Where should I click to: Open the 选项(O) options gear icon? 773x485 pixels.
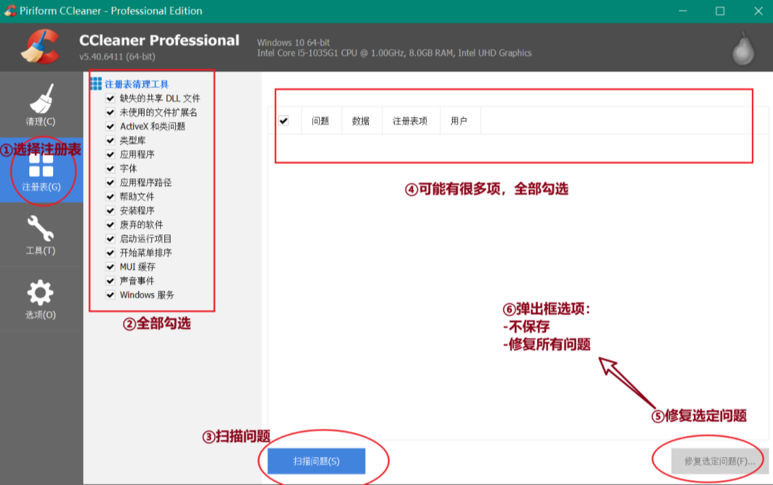40,293
